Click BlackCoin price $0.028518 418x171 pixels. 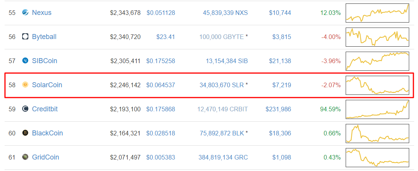pos(161,133)
